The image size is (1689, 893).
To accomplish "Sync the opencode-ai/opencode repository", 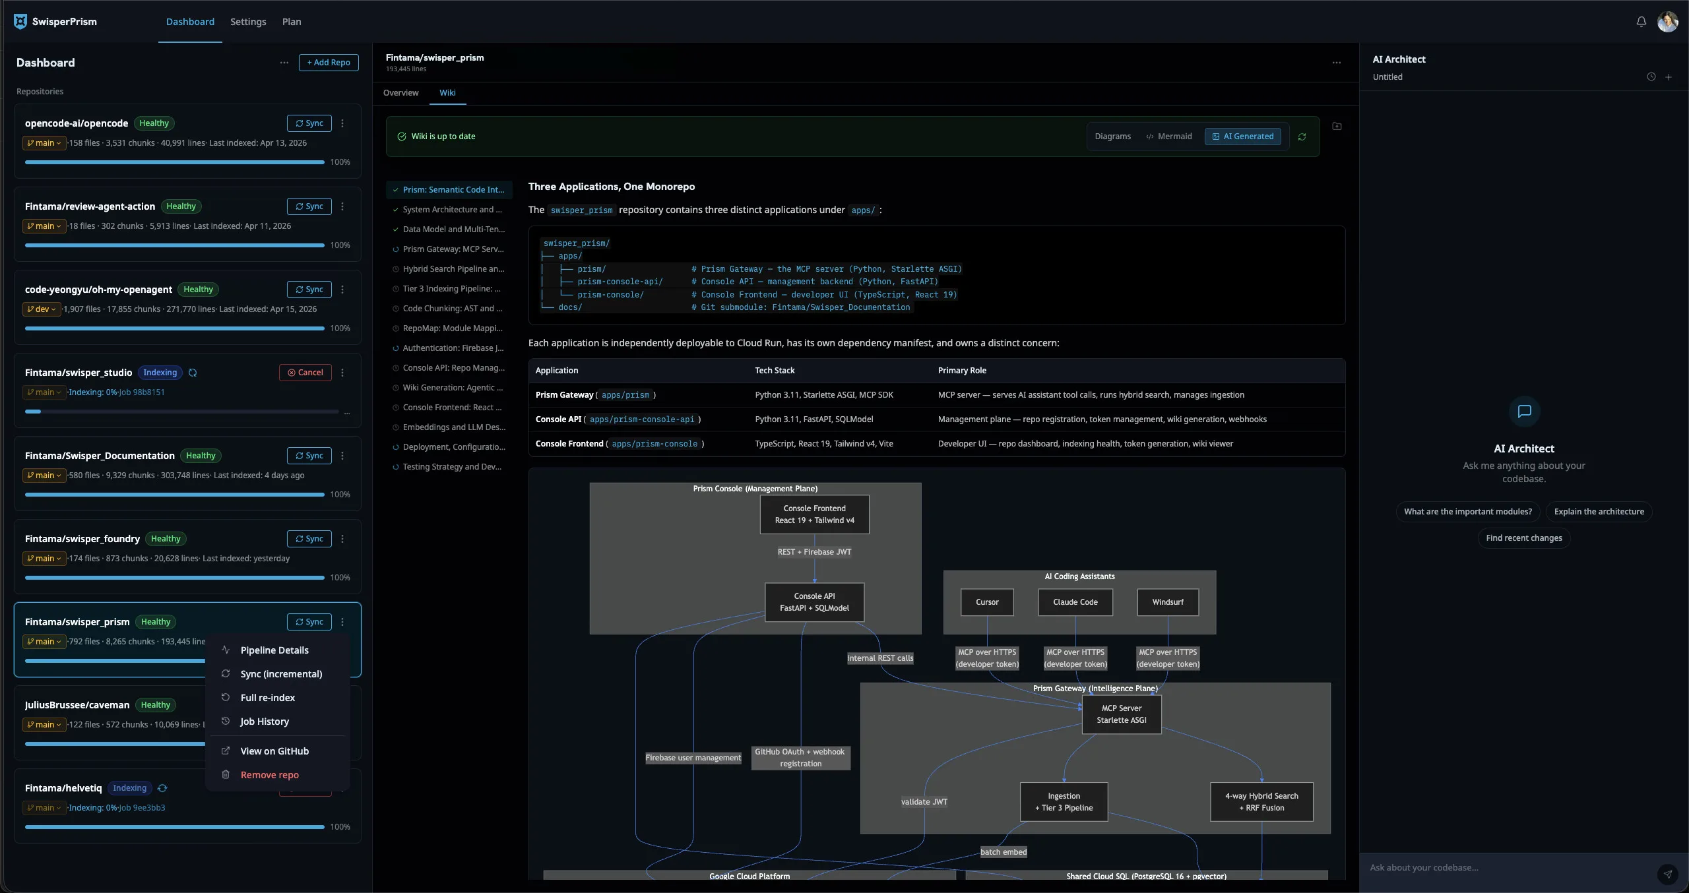I will coord(309,123).
